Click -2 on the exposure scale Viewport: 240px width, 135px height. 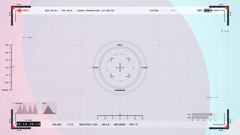click(105, 118)
